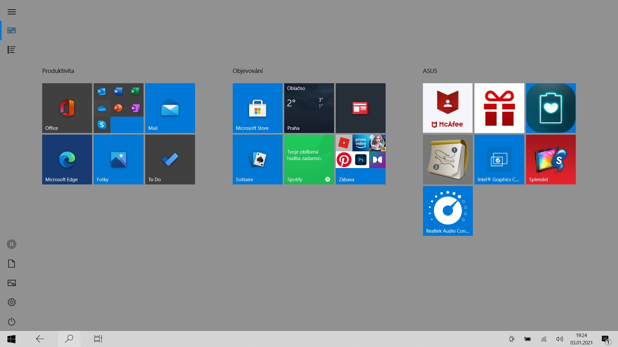Open McAfee tile
The width and height of the screenshot is (618, 347).
[x=448, y=108]
